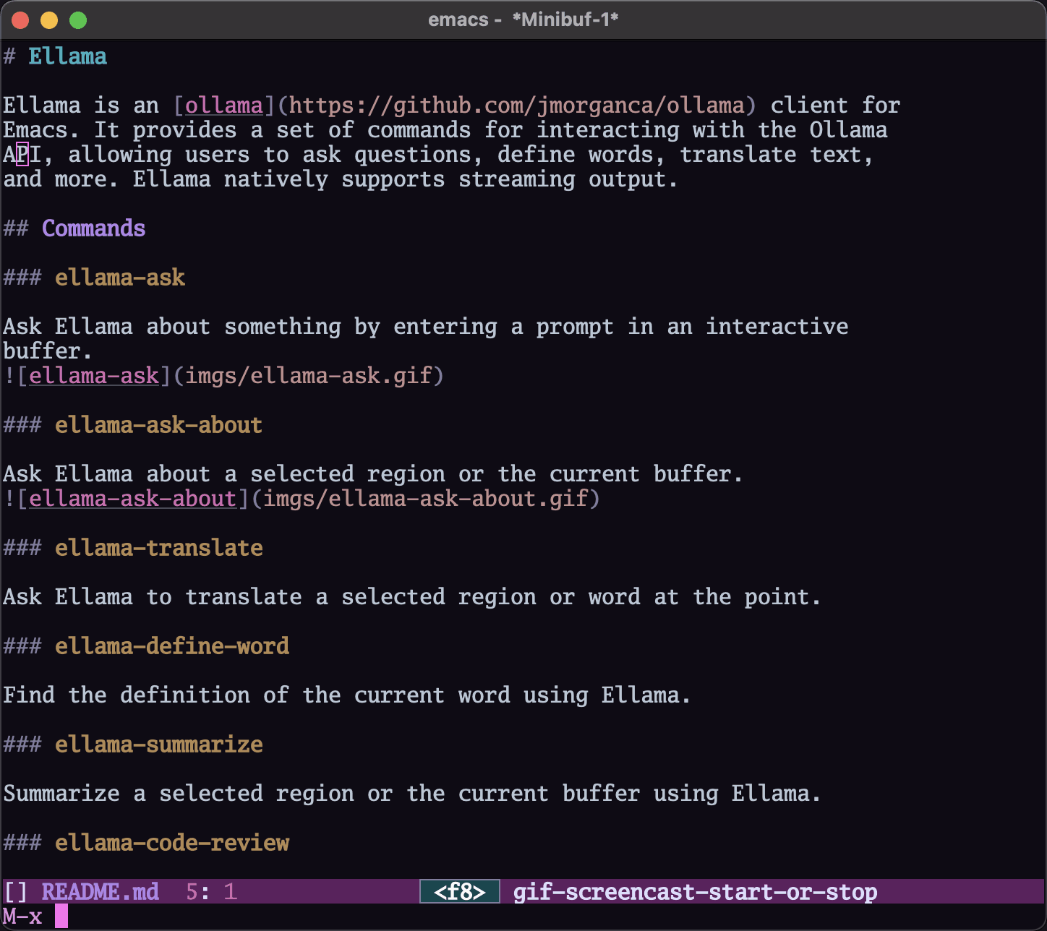The height and width of the screenshot is (931, 1047).
Task: Click the minibuffer cursor block
Action: pos(61,917)
